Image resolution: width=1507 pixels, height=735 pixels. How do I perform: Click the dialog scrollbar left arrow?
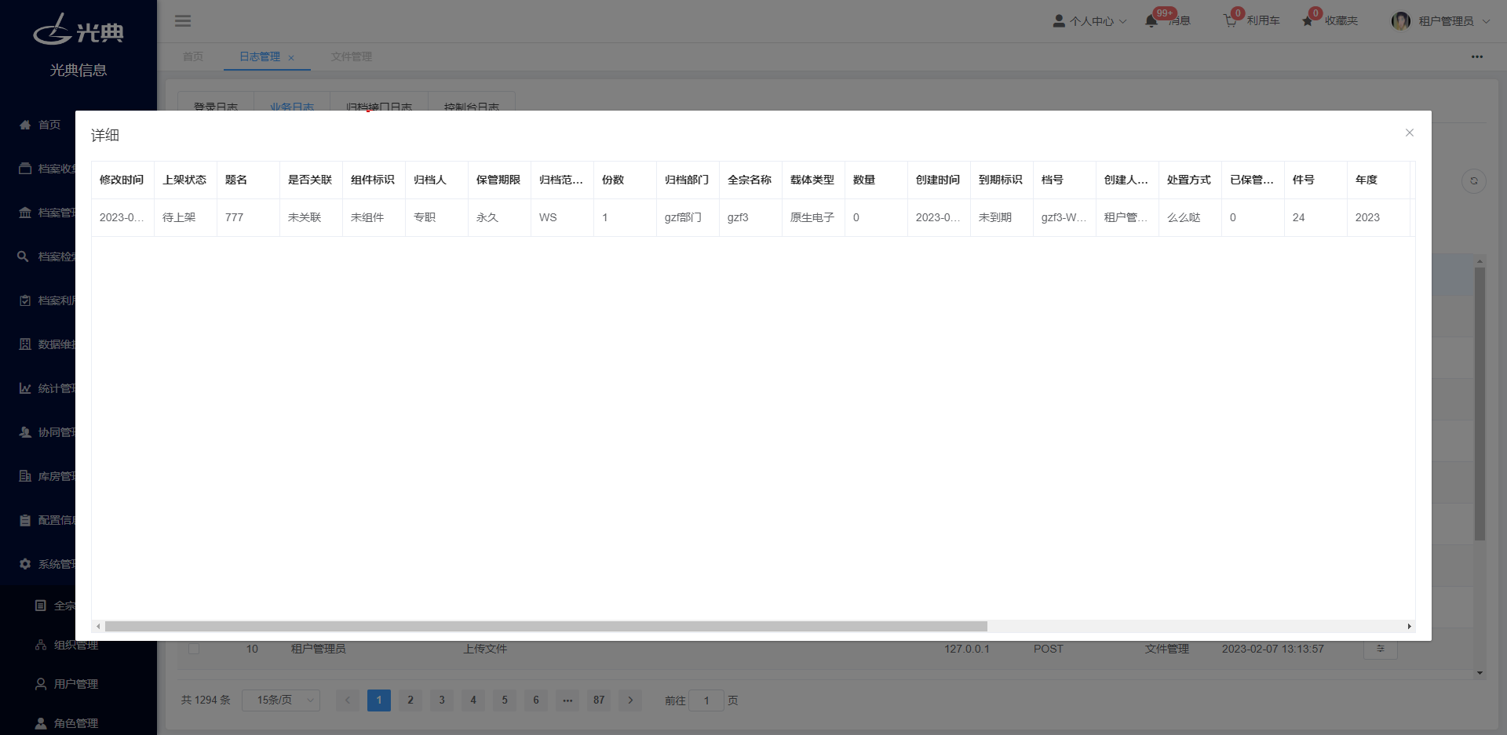pyautogui.click(x=98, y=626)
